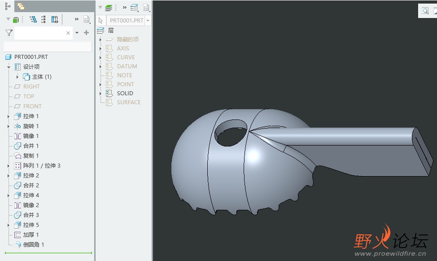Open the search options dropdown arrow
Image resolution: width=437 pixels, height=261 pixels.
point(77,33)
